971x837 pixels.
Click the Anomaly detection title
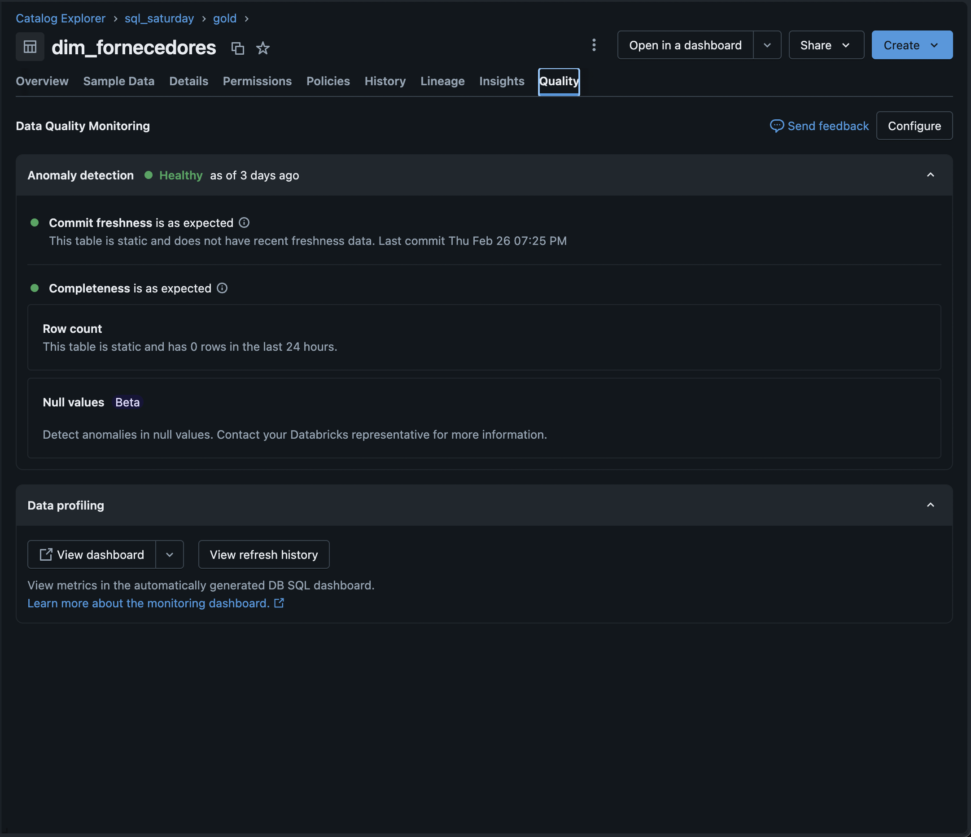81,175
